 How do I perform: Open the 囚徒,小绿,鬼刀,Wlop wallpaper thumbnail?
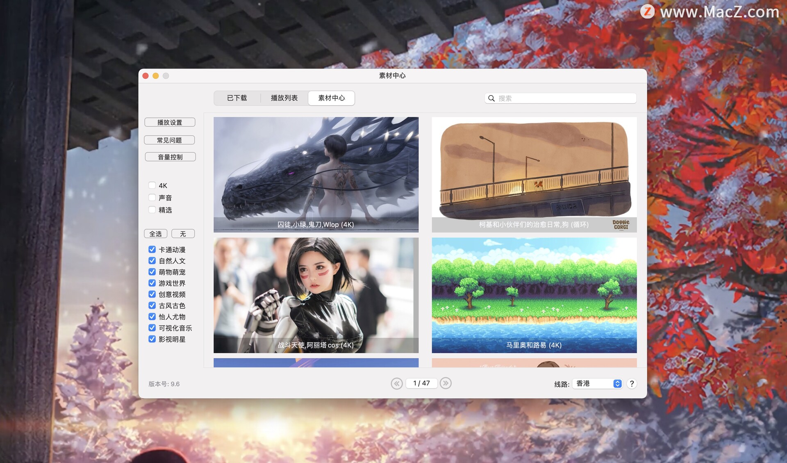pos(316,175)
